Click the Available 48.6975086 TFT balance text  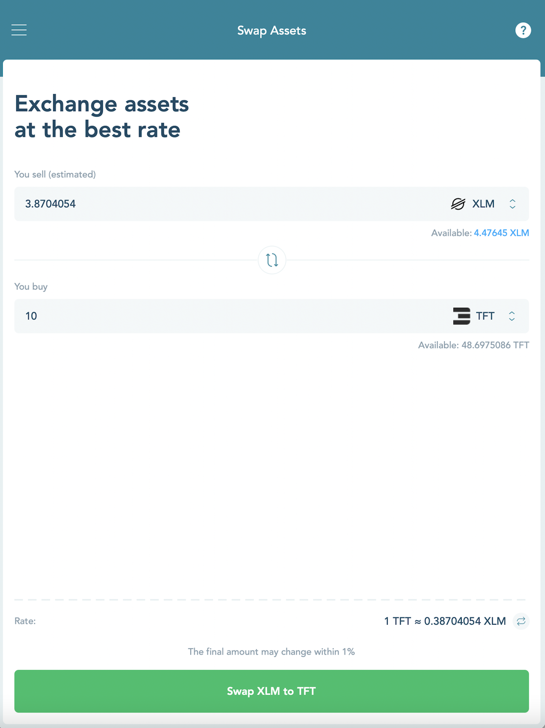tap(473, 345)
